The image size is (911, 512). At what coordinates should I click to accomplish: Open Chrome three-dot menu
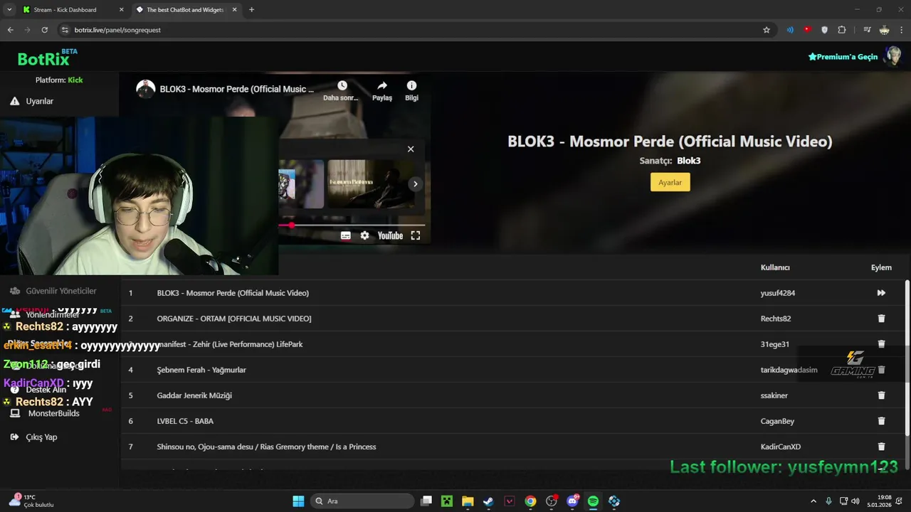point(902,30)
